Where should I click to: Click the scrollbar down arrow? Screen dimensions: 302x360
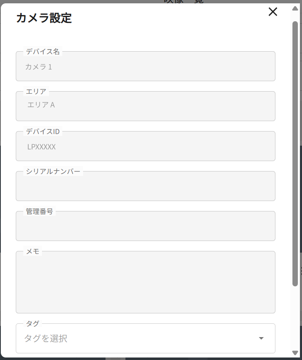[x=295, y=353]
